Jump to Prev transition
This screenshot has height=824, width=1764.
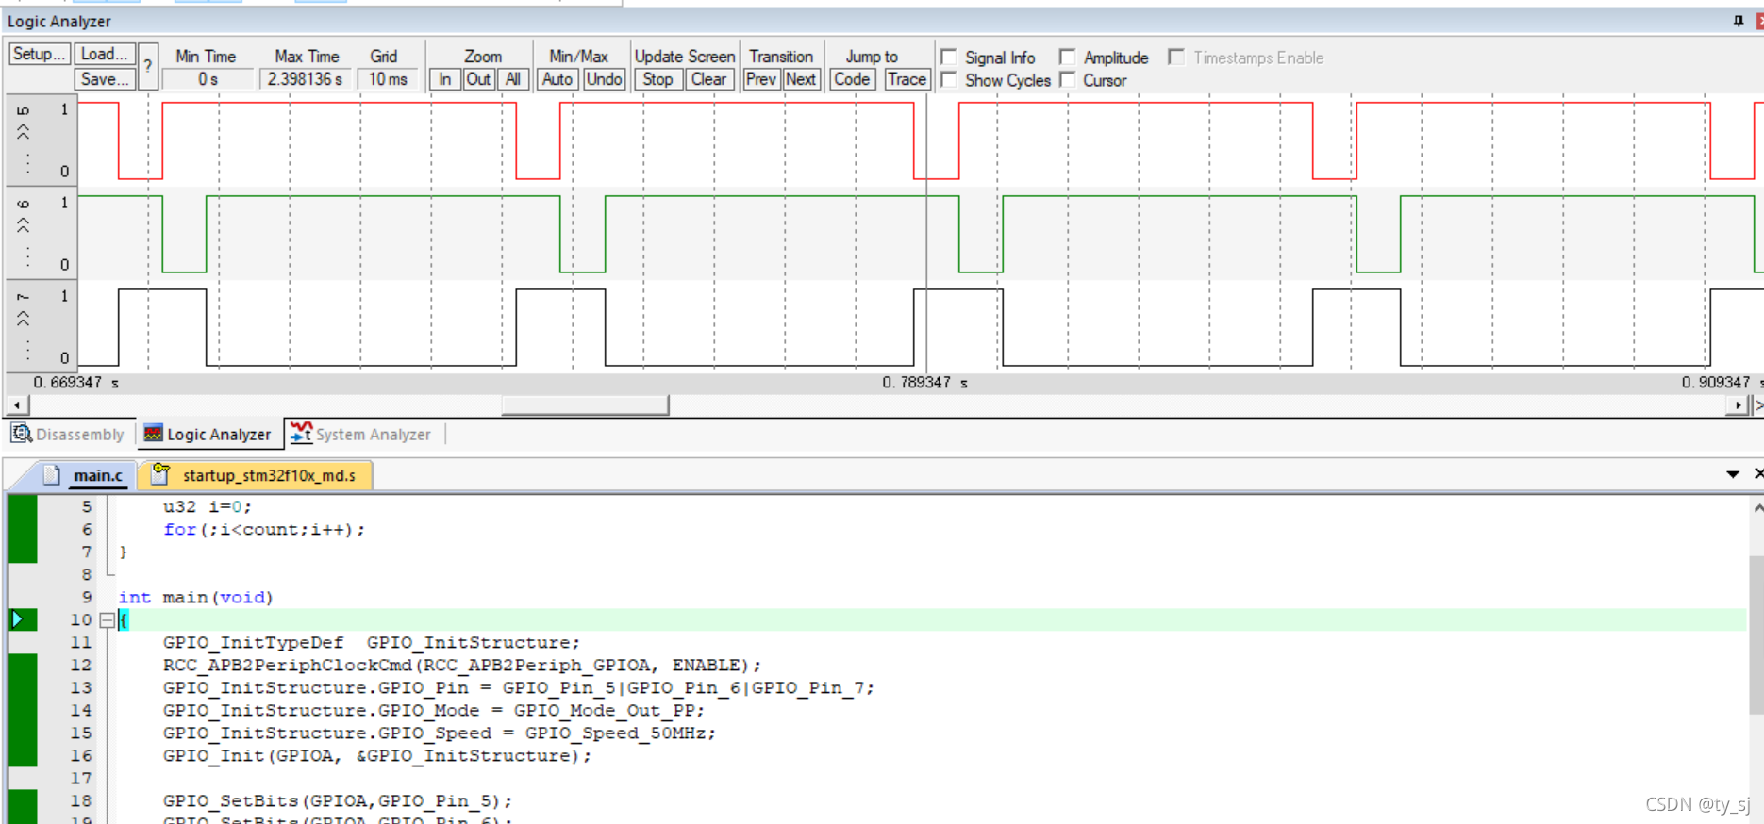click(x=760, y=79)
